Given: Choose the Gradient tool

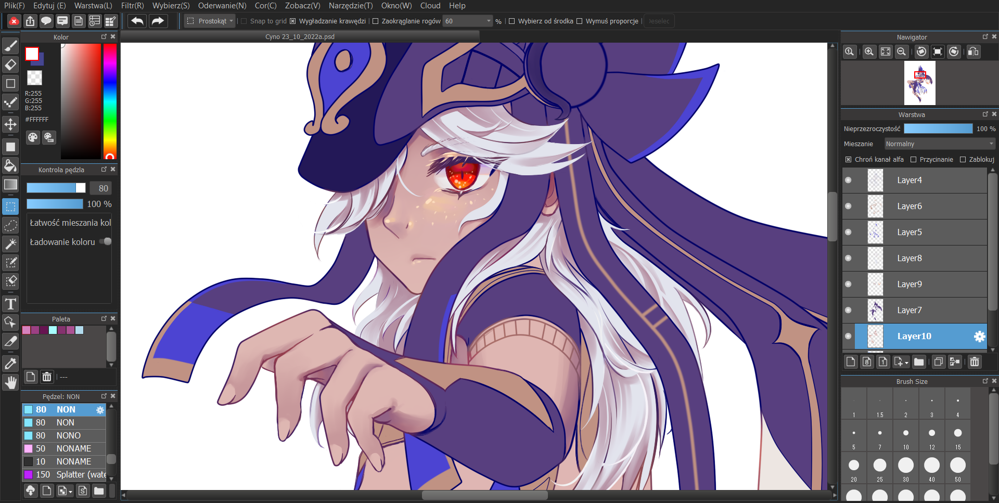Looking at the screenshot, I should click(x=10, y=184).
